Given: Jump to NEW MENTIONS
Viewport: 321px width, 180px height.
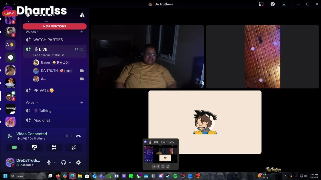Looking at the screenshot, I should coord(54,26).
